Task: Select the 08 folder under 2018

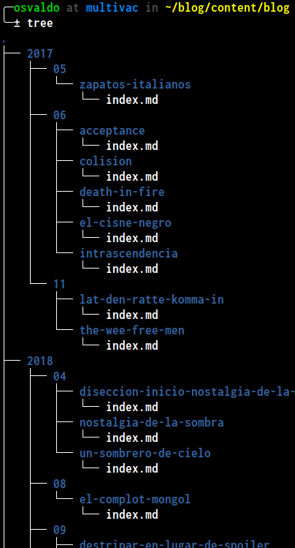Action: click(60, 484)
